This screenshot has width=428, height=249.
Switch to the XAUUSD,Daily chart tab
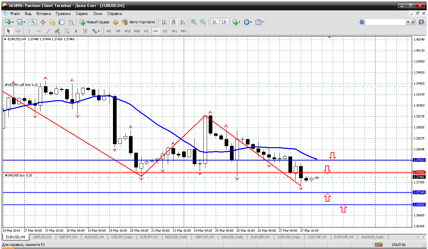pyautogui.click(x=233, y=237)
